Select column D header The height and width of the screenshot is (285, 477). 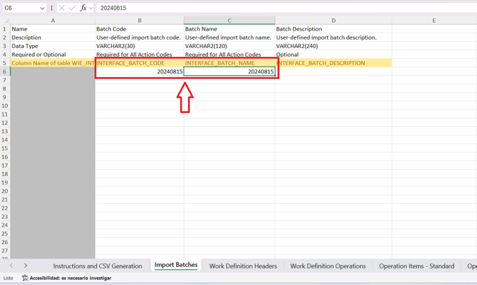[x=333, y=20]
